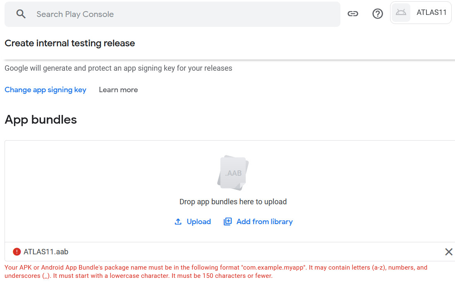The image size is (455, 282).
Task: Open the Change app signing key link
Action: tap(45, 90)
